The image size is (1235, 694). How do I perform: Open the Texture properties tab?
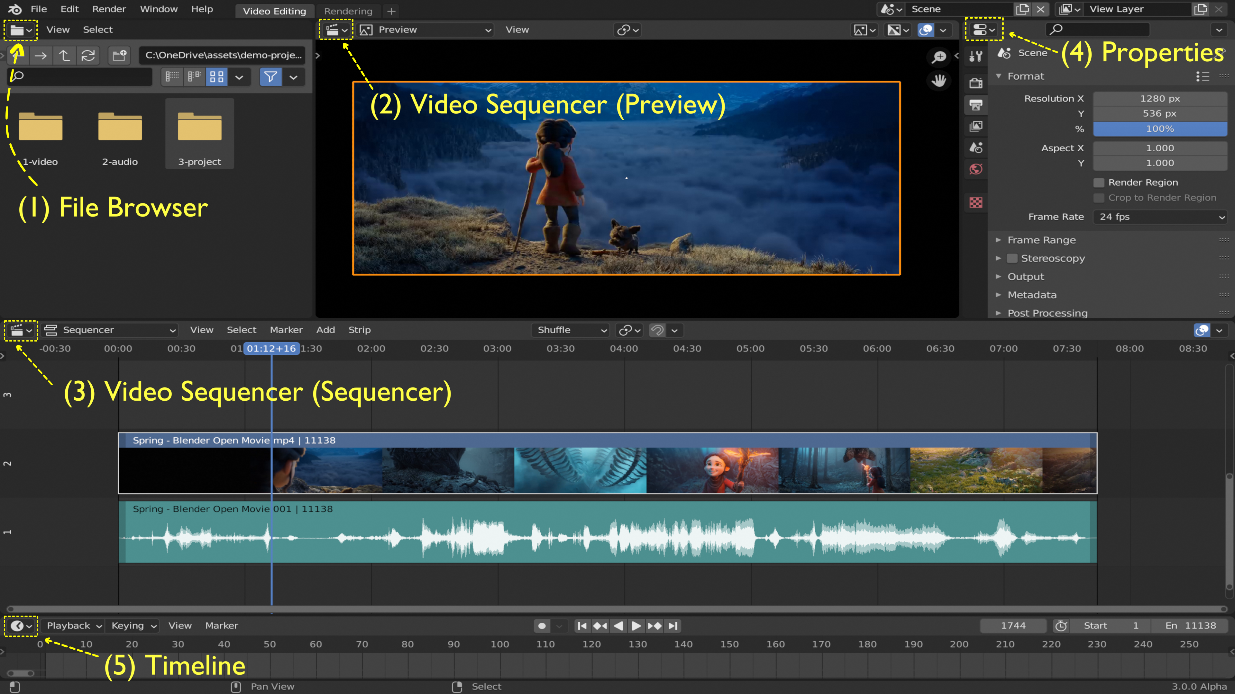(976, 203)
